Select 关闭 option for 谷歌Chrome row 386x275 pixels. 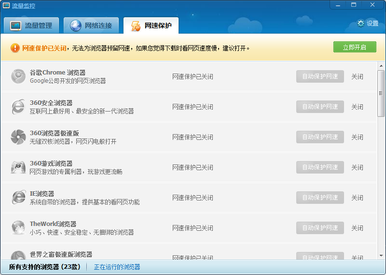tap(357, 76)
